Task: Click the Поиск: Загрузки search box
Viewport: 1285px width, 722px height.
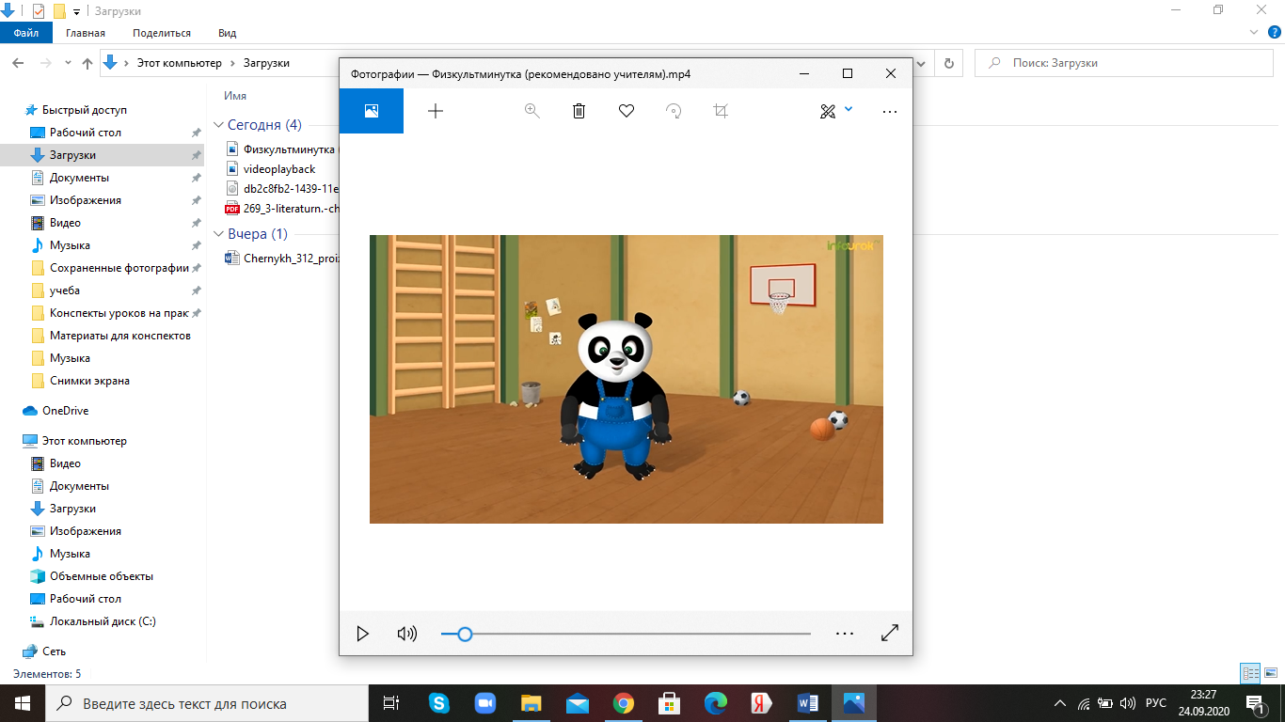Action: coord(1124,63)
